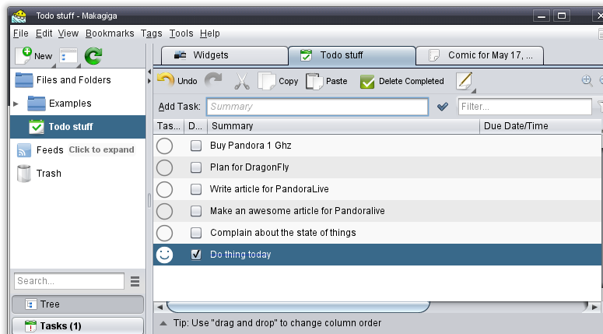This screenshot has height=334, width=603.
Task: Tick the Plan for DragonFly checkbox
Action: tap(196, 167)
